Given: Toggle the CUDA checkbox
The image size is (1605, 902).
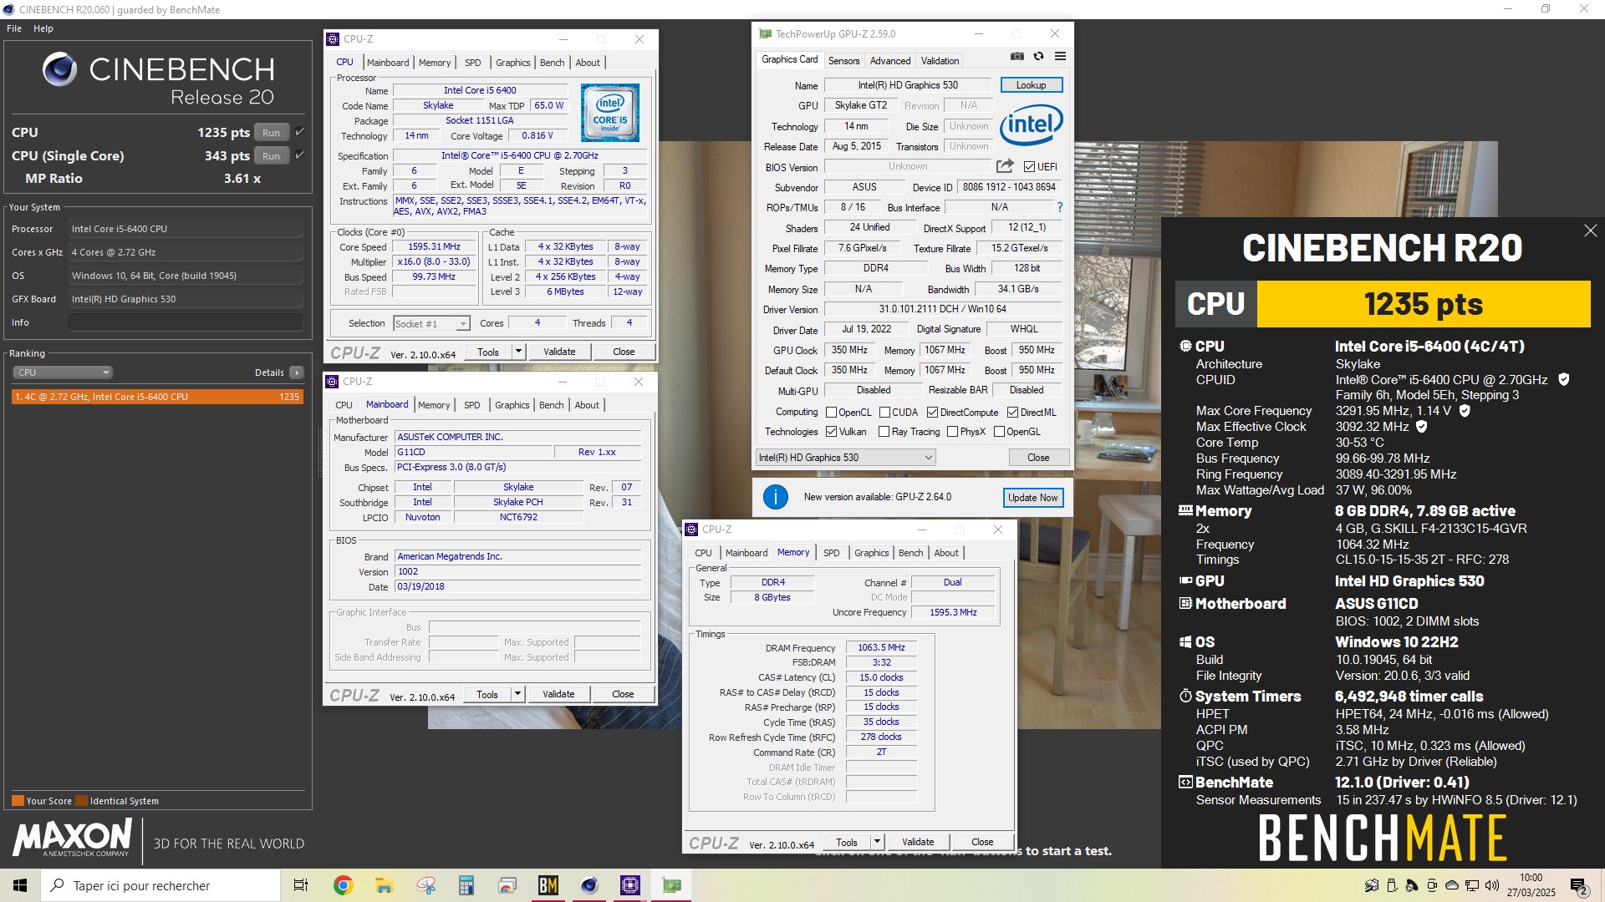Looking at the screenshot, I should (x=884, y=413).
